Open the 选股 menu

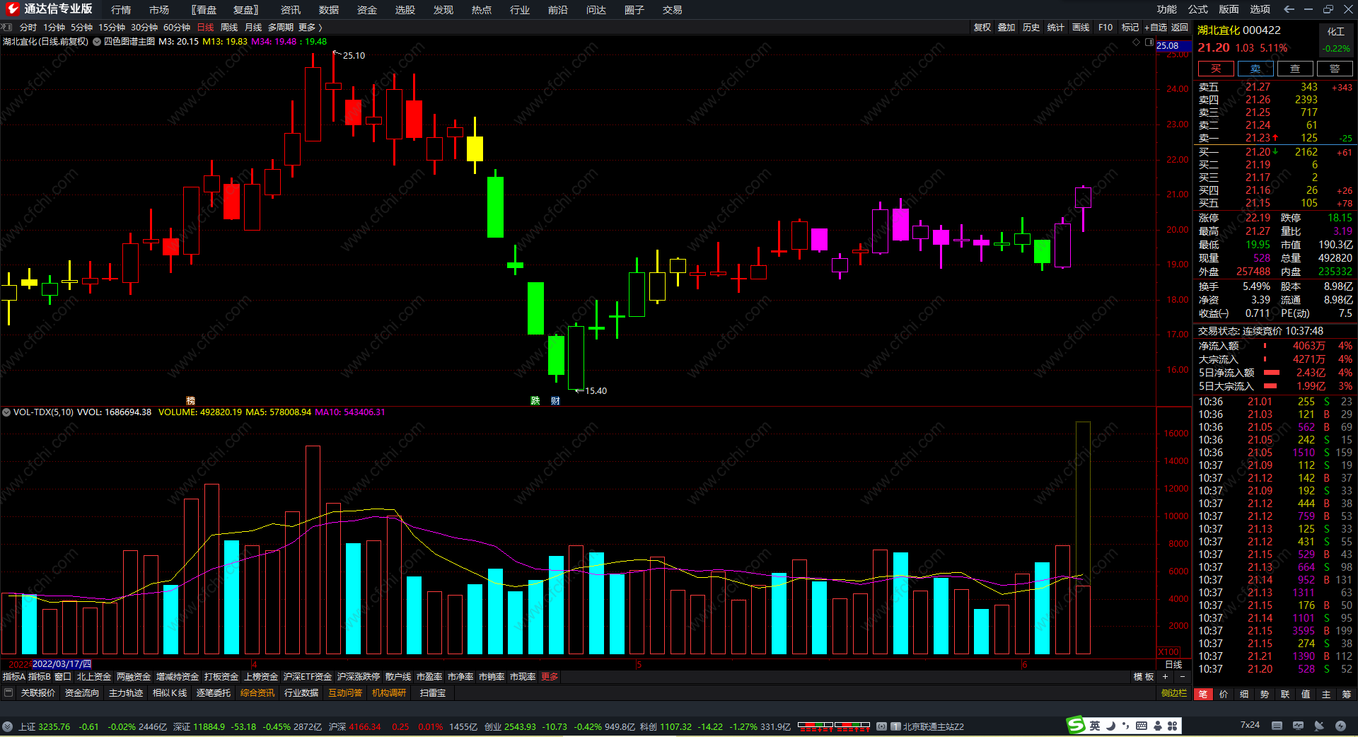click(405, 10)
